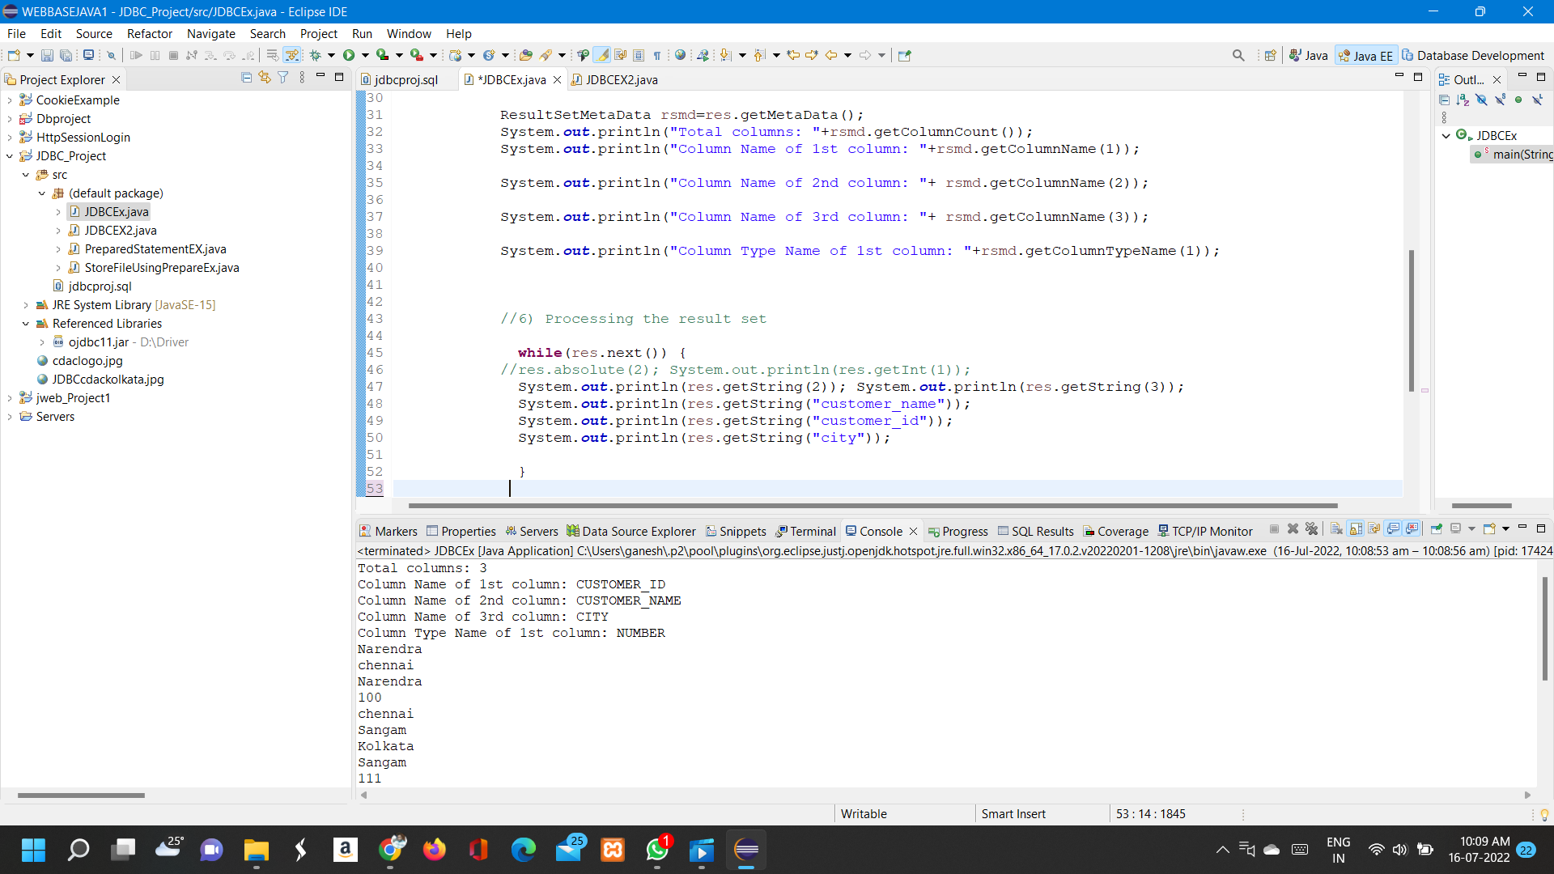The image size is (1554, 874).
Task: Open Windows Start menu
Action: (34, 850)
